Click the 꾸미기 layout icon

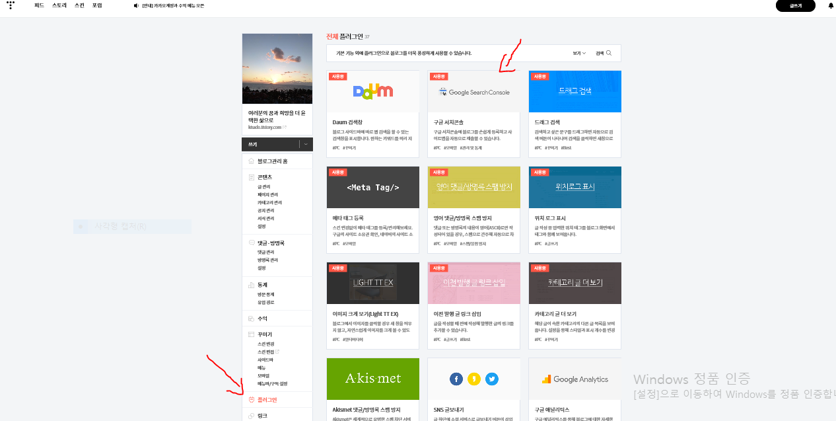point(251,335)
